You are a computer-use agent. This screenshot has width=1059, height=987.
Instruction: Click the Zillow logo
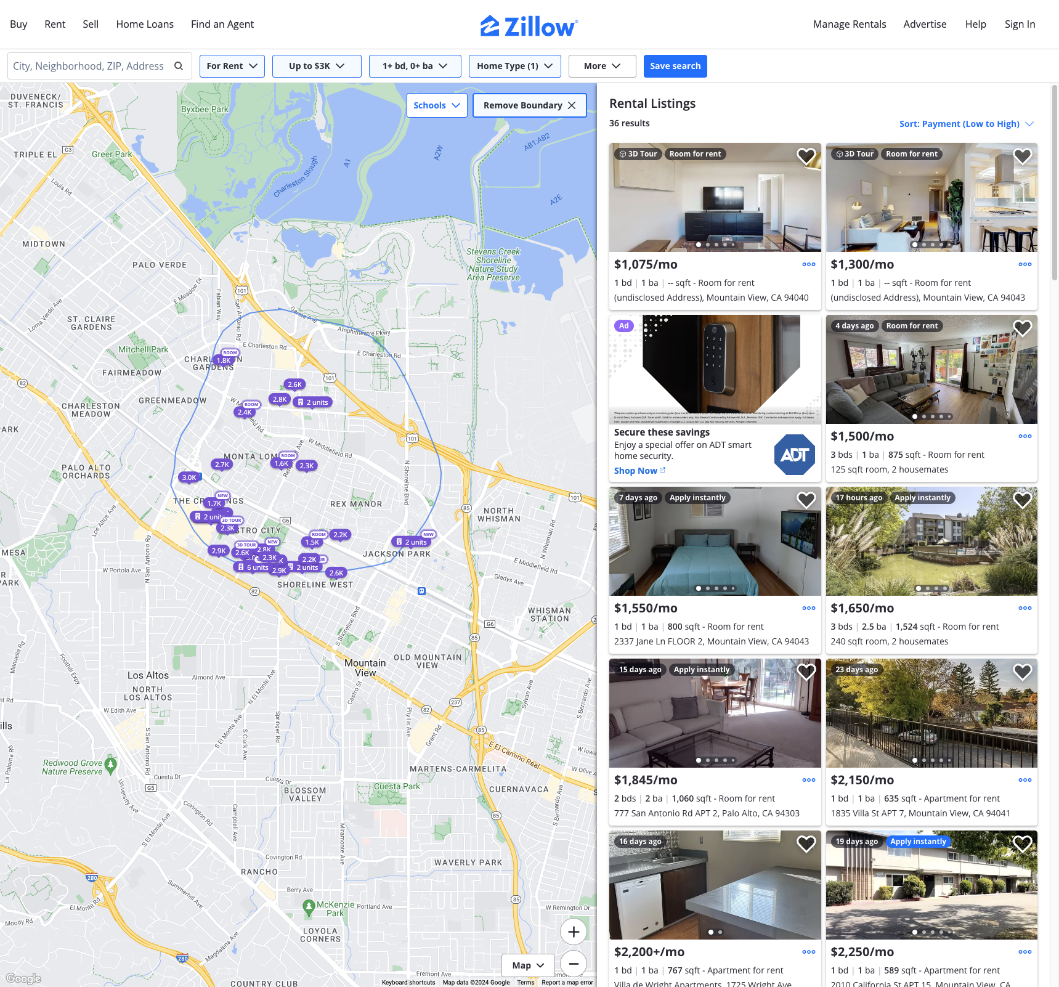point(529,26)
